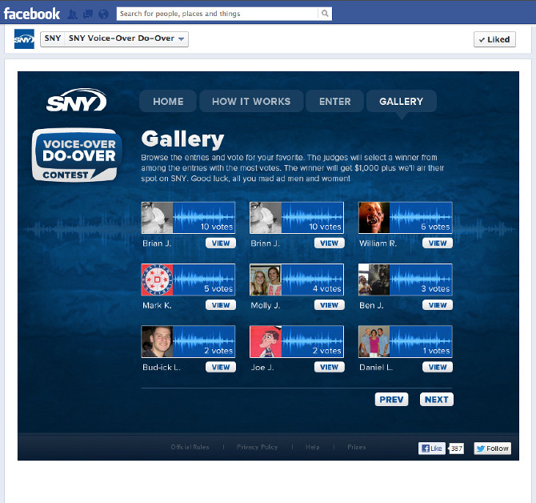Click the Facebook Like button in footer
Screen dimensions: 536x503
tap(432, 449)
